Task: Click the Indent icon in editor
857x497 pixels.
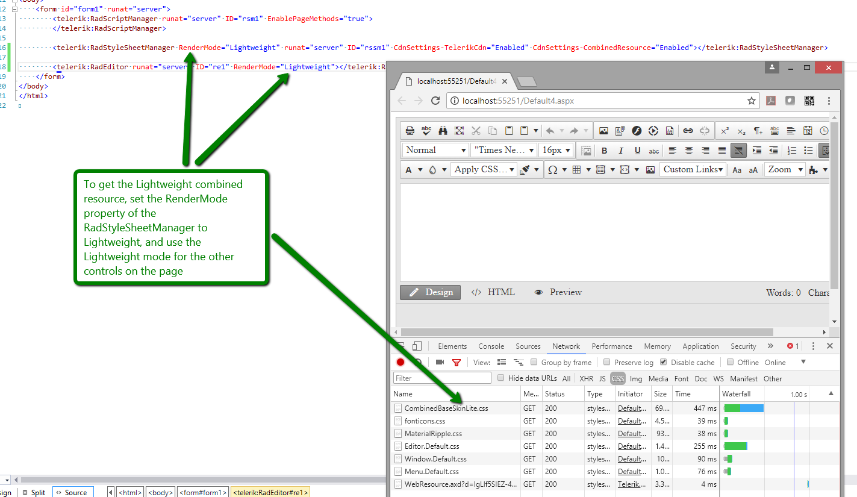Action: coord(757,151)
